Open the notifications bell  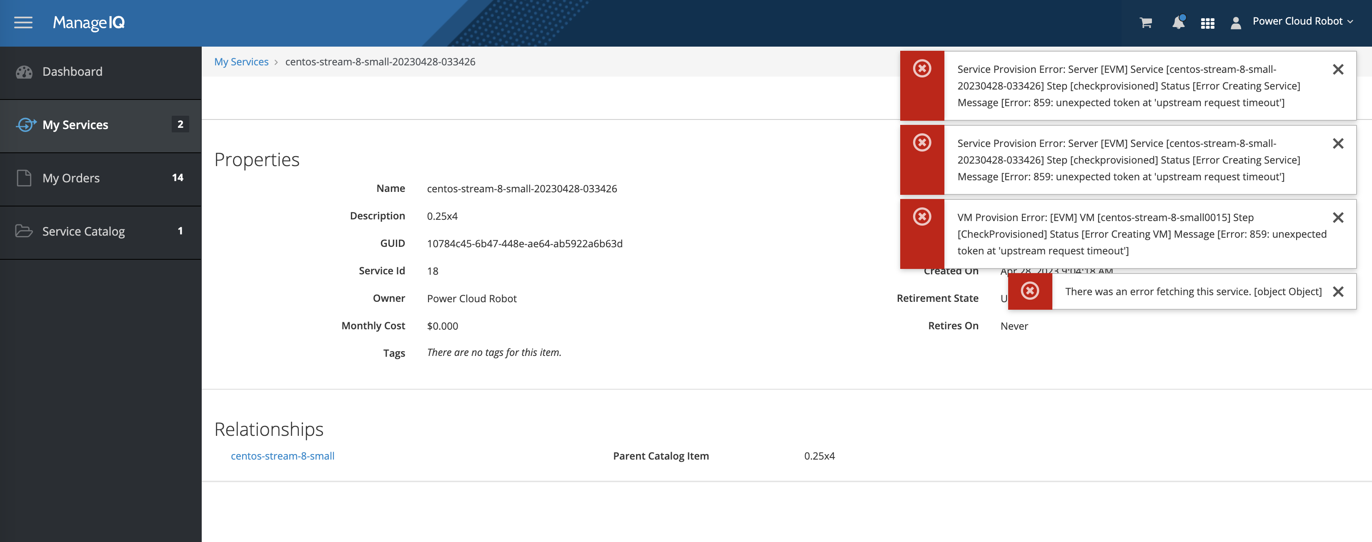pyautogui.click(x=1178, y=23)
